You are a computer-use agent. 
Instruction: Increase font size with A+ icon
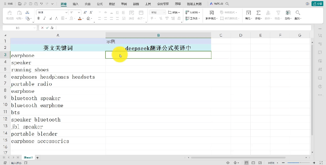85,12
